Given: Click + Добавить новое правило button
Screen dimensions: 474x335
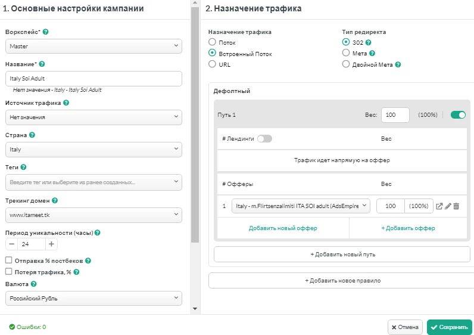Looking at the screenshot, I should (x=342, y=281).
